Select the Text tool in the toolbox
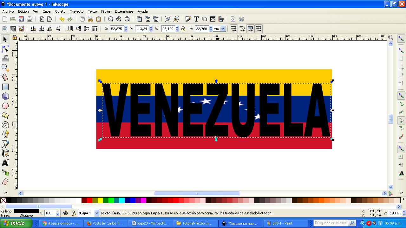Image resolution: width=406 pixels, height=228 pixels. click(5, 163)
